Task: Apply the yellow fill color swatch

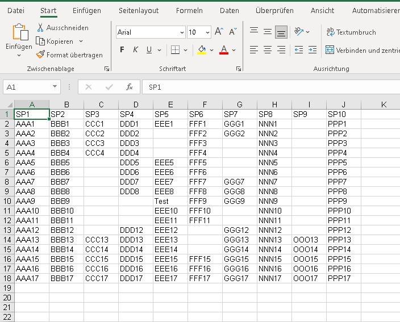Action: [x=202, y=50]
